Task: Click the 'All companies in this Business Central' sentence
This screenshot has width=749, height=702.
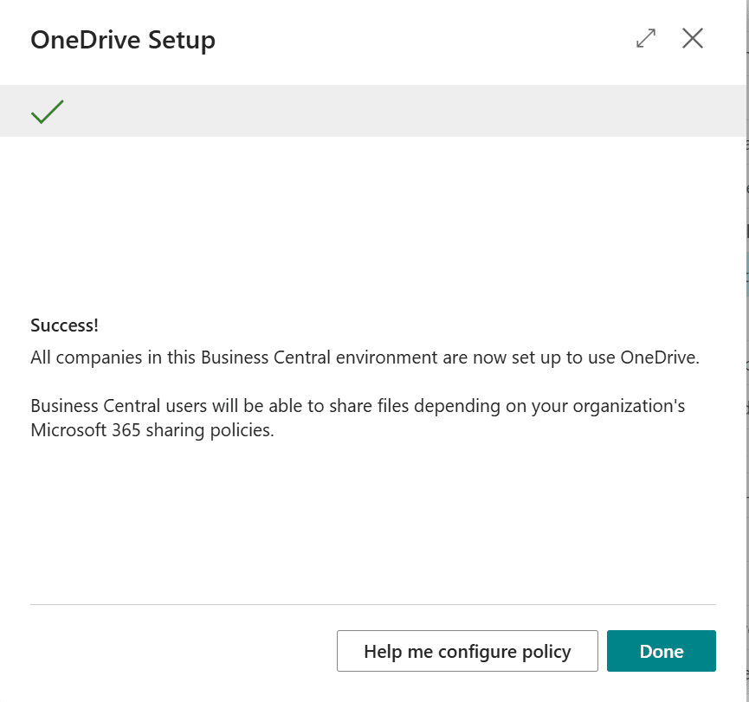Action: click(x=260, y=357)
